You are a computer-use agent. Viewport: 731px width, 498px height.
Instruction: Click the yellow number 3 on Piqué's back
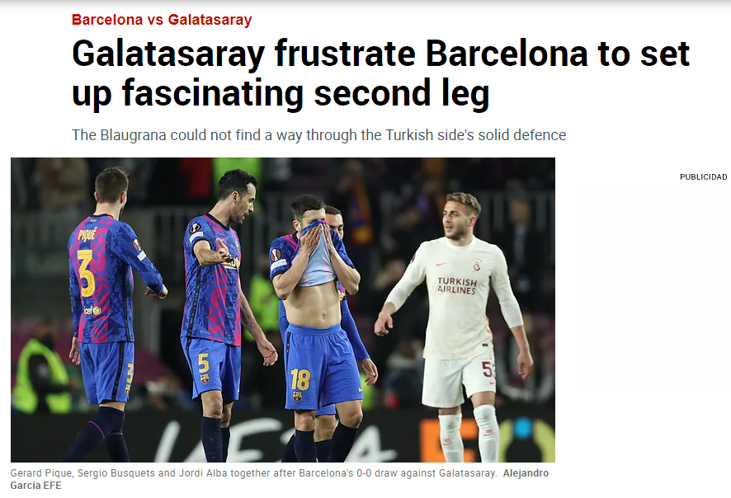coord(87,273)
